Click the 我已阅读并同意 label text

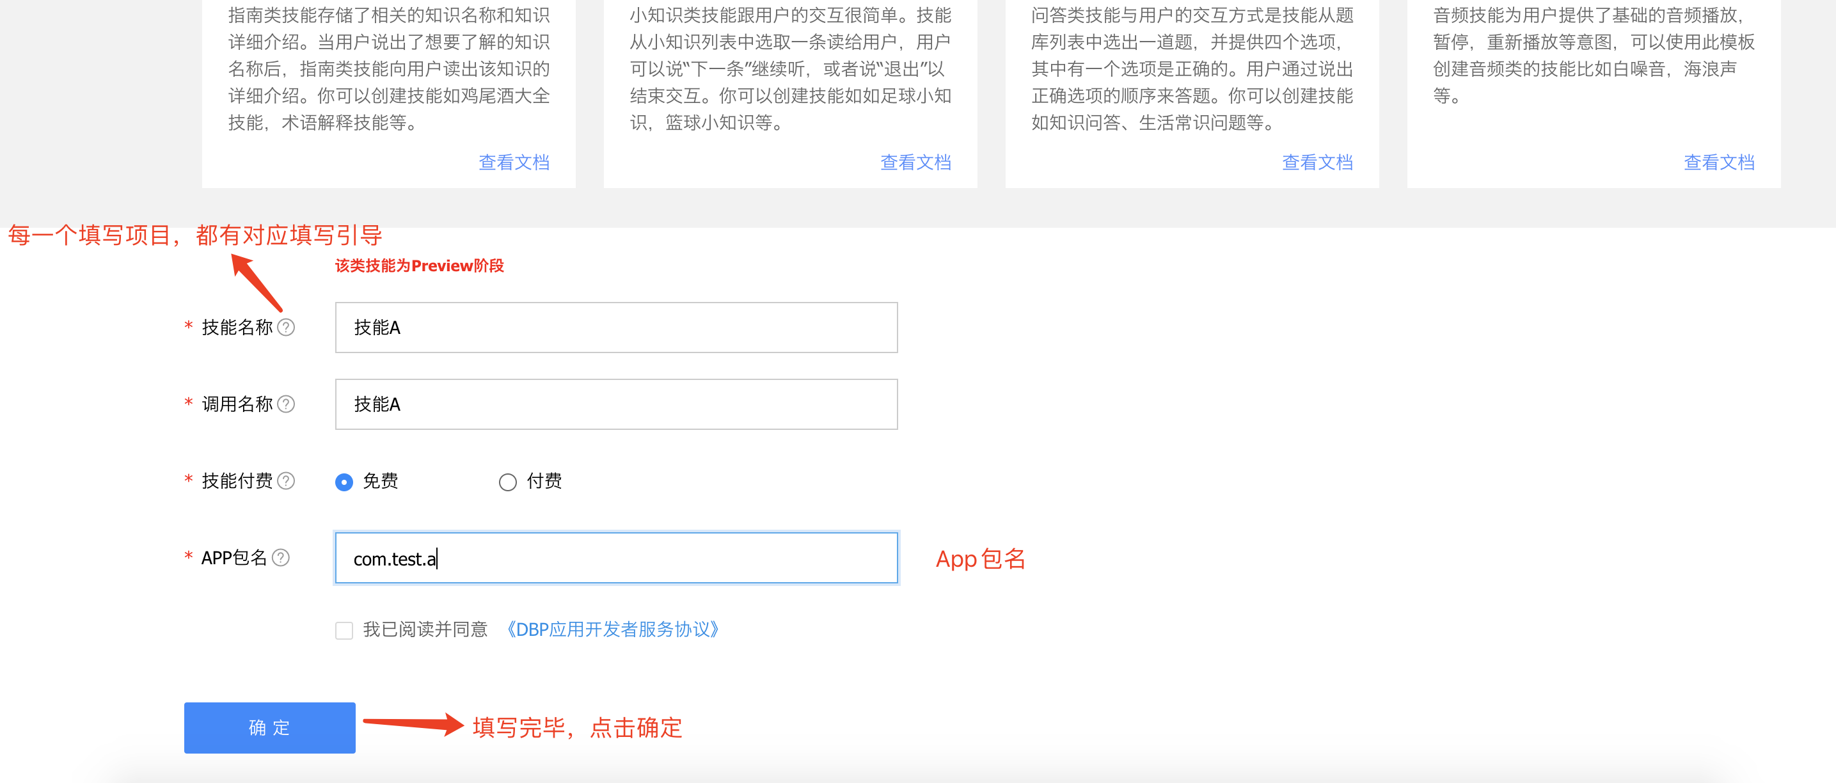click(425, 630)
